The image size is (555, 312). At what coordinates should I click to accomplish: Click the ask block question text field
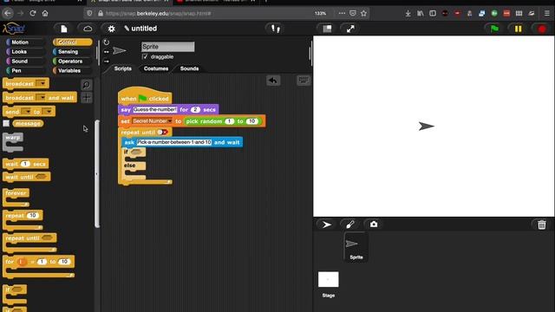tap(174, 142)
